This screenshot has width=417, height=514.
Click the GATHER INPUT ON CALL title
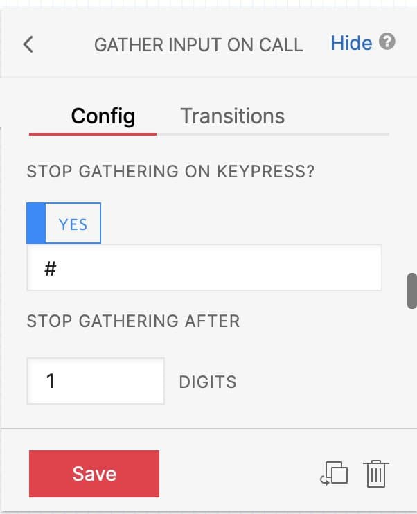[x=198, y=45]
